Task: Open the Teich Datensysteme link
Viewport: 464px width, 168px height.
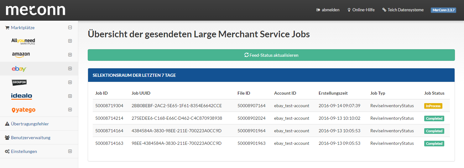Action: click(x=403, y=10)
